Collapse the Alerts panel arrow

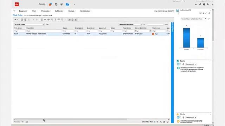[211, 114]
